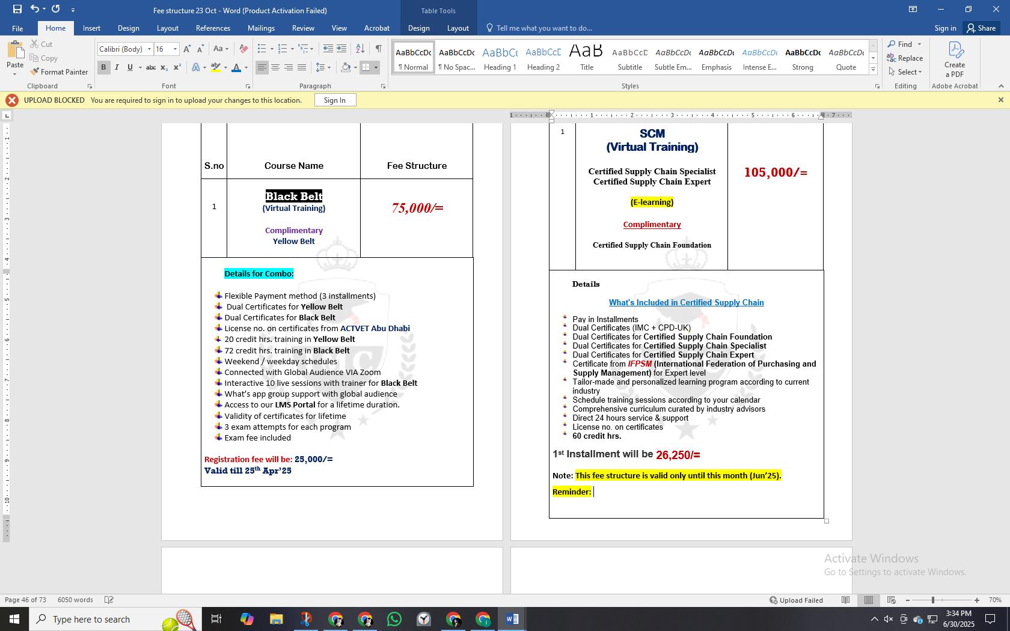Apply Heading 1 style
The image size is (1010, 631).
point(500,58)
